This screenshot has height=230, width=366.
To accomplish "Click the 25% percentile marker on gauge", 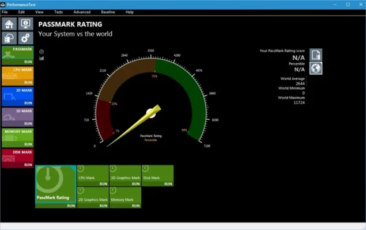I will coord(114,104).
